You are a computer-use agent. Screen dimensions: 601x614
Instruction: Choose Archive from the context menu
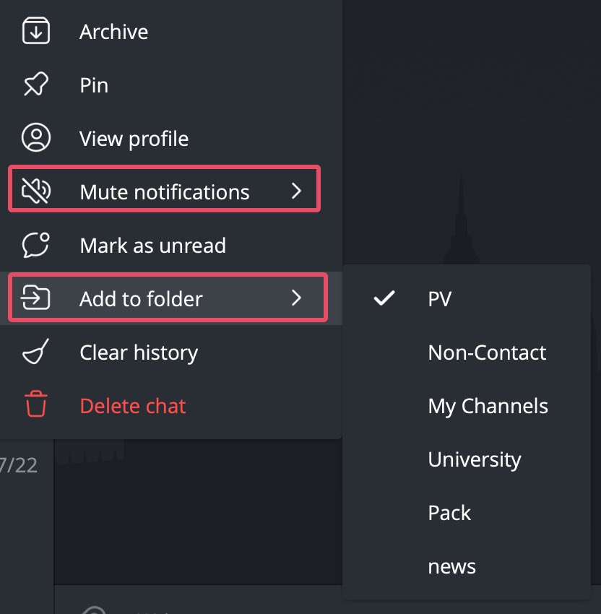171,31
